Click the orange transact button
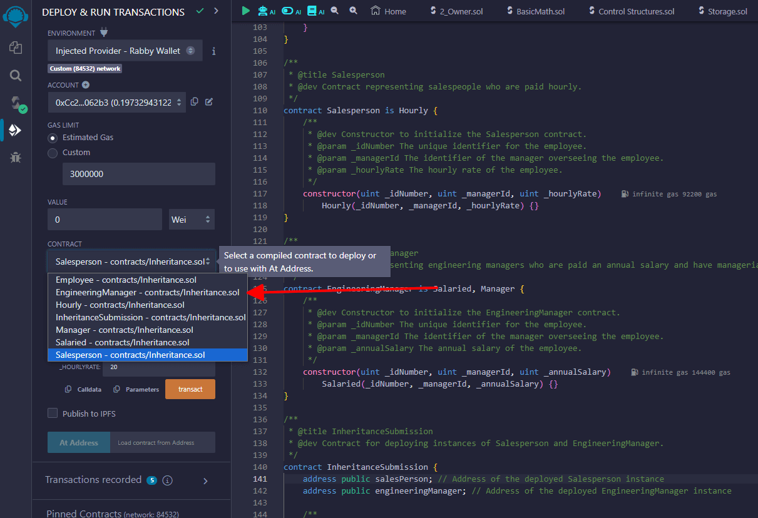Screen dimensions: 758x518 [190, 389]
